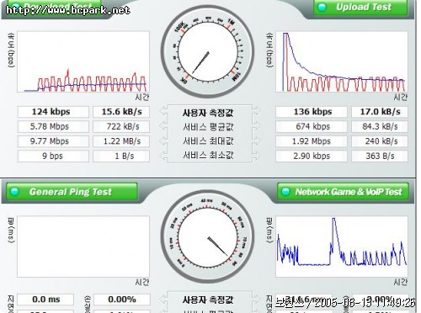The width and height of the screenshot is (421, 313).
Task: Select the 84.3 kB/s upload average
Action: (x=380, y=126)
